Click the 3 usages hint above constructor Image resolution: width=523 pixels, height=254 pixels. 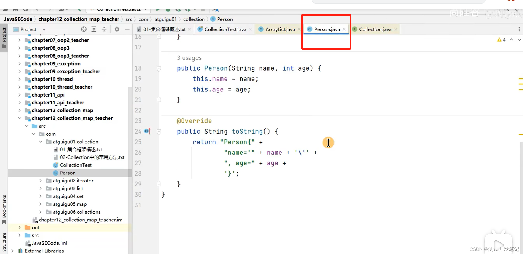tap(189, 58)
